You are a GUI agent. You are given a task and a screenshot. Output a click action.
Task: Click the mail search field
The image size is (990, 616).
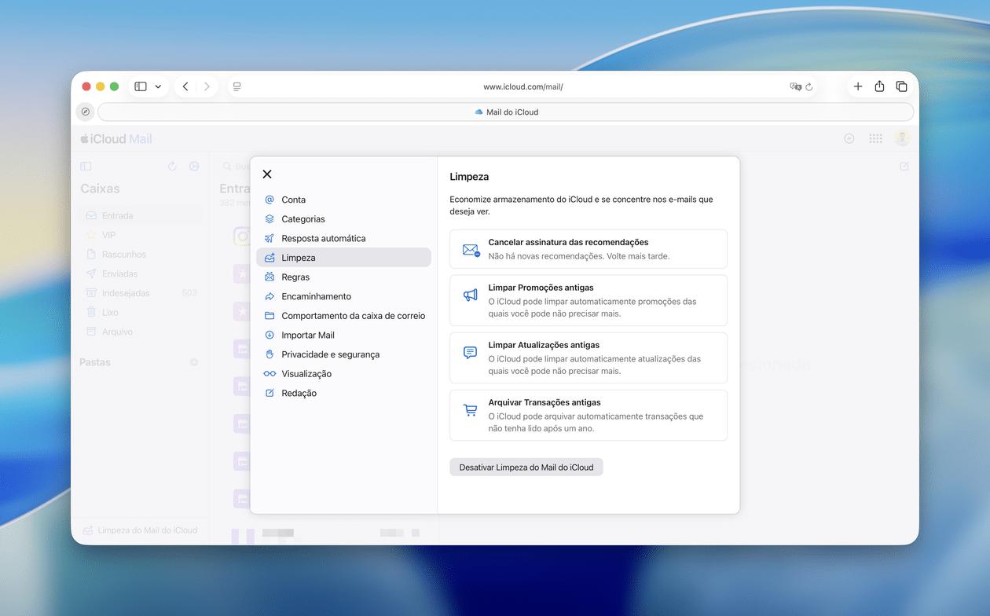point(235,167)
